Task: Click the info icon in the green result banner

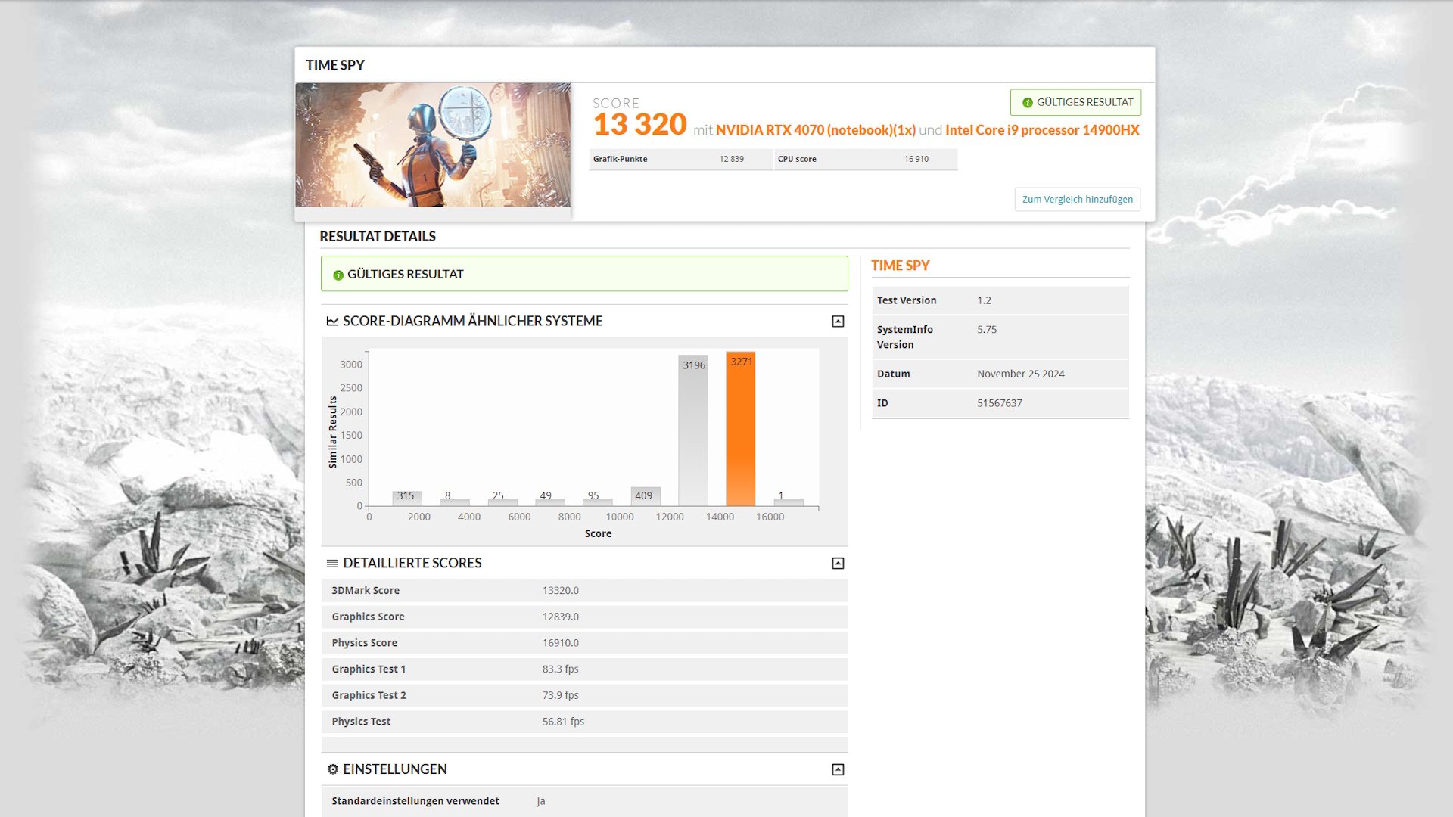Action: 338,274
